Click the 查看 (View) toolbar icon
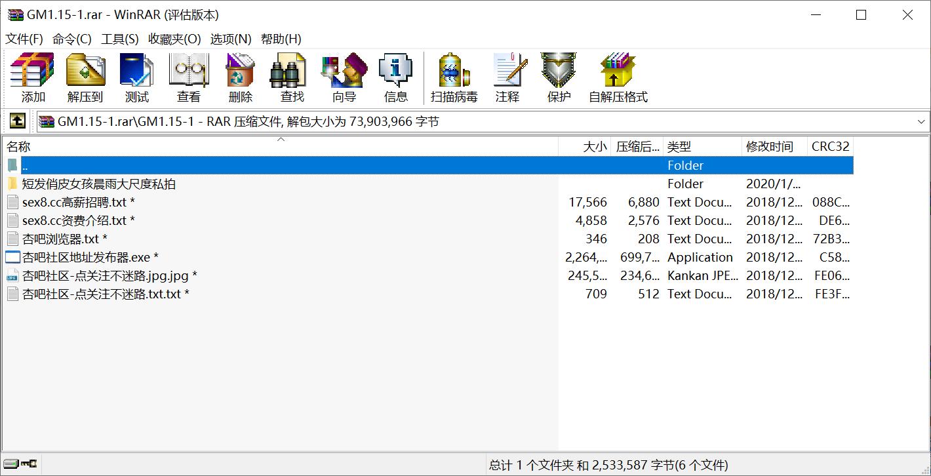Image resolution: width=931 pixels, height=476 pixels. tap(189, 70)
